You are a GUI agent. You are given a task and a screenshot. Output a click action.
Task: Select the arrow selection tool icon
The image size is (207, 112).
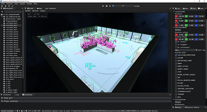(2, 6)
